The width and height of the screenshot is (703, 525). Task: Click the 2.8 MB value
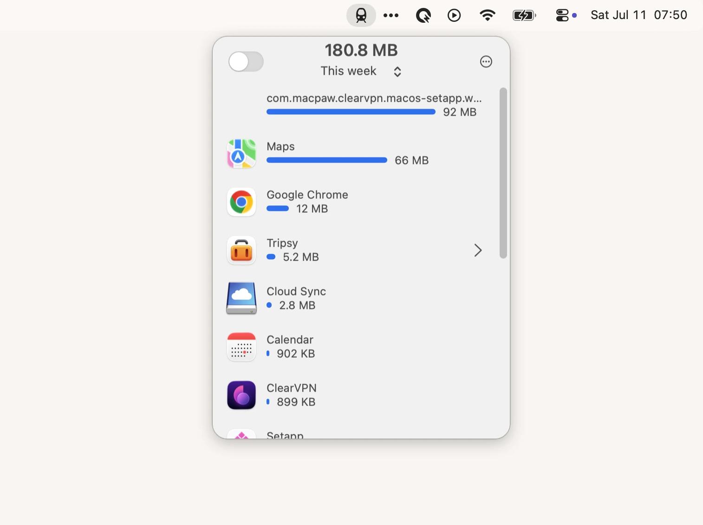[x=297, y=305]
